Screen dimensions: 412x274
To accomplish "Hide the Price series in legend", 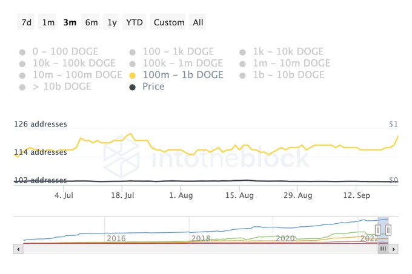I will pyautogui.click(x=147, y=86).
